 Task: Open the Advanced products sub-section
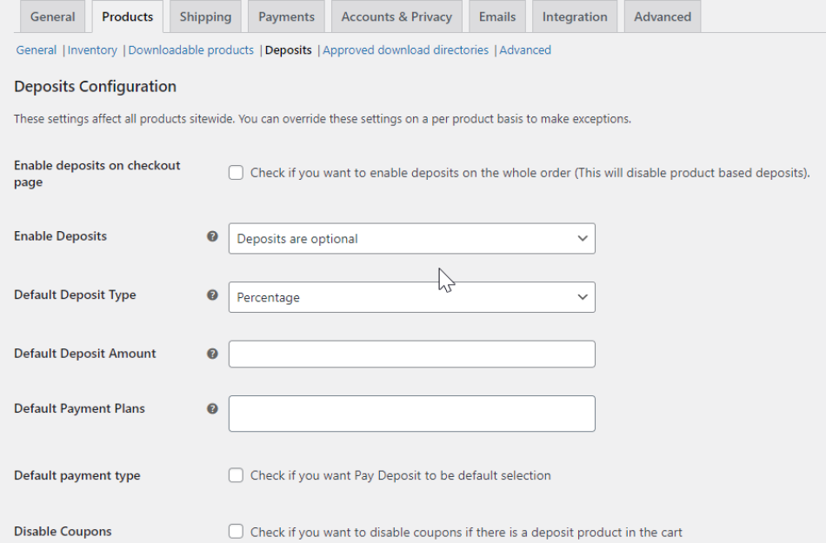(x=525, y=50)
